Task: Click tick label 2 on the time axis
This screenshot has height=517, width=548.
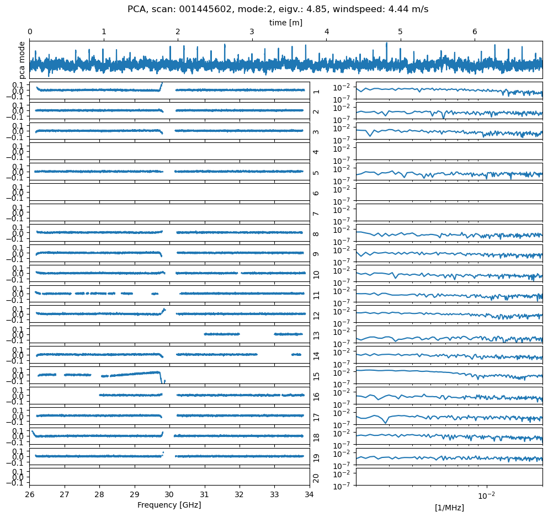Action: [x=178, y=33]
